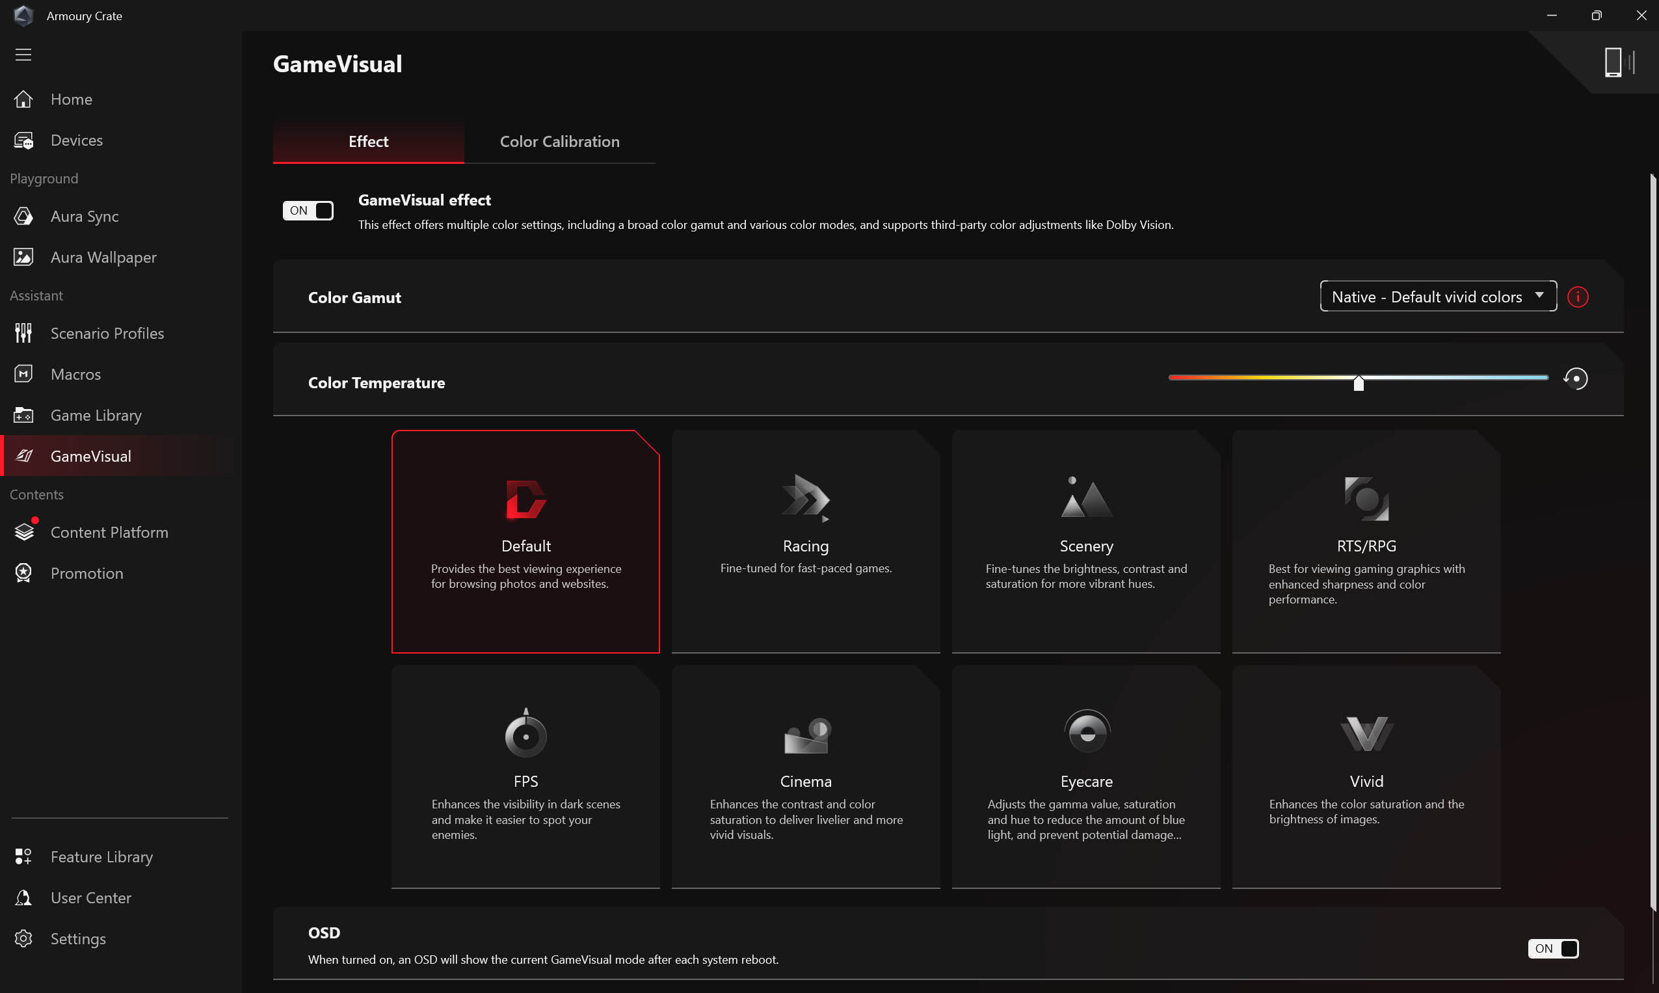
Task: Click the Cinema mode icon
Action: [807, 735]
